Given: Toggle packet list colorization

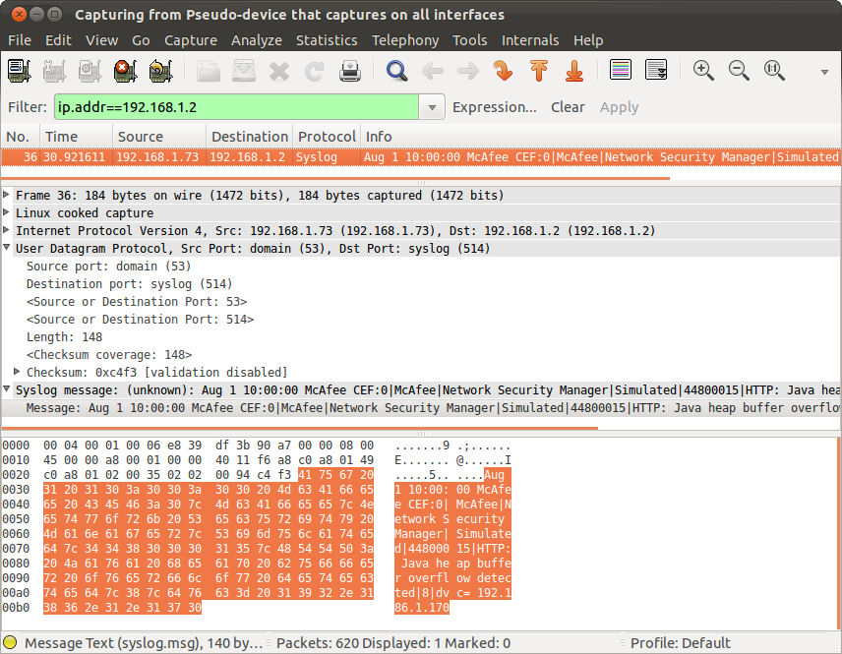Looking at the screenshot, I should 619,70.
